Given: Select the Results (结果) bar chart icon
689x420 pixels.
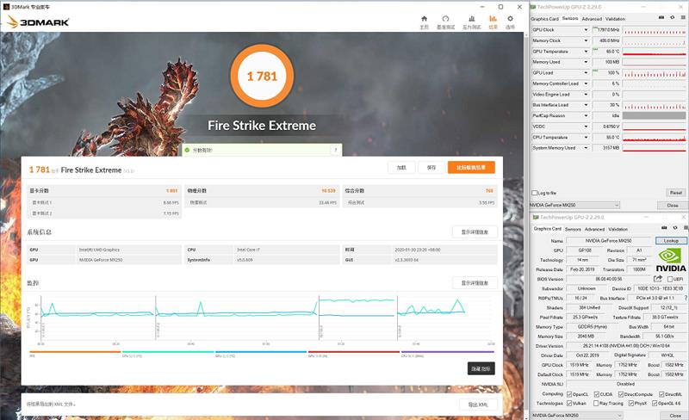Looking at the screenshot, I should 493,21.
